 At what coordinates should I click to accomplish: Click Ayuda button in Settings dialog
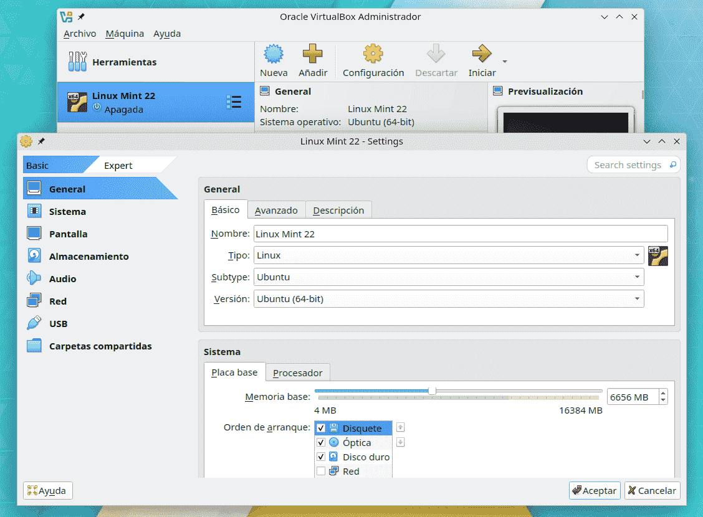(x=47, y=491)
